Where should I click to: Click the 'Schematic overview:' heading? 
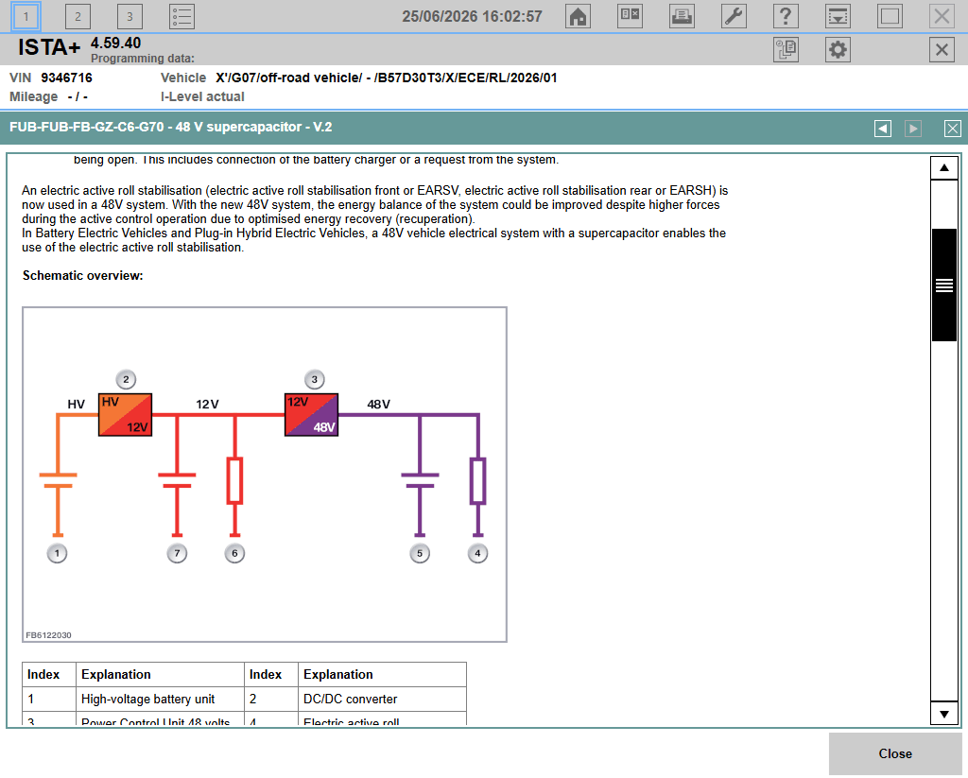83,276
